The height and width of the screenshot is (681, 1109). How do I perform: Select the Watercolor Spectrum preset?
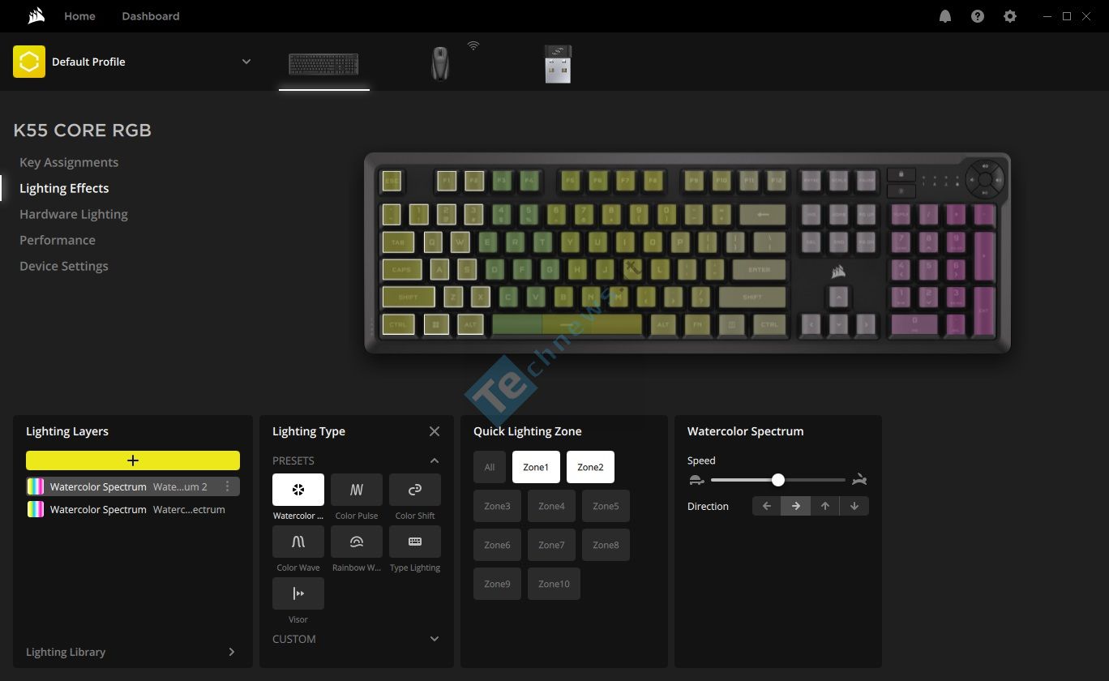tap(298, 490)
